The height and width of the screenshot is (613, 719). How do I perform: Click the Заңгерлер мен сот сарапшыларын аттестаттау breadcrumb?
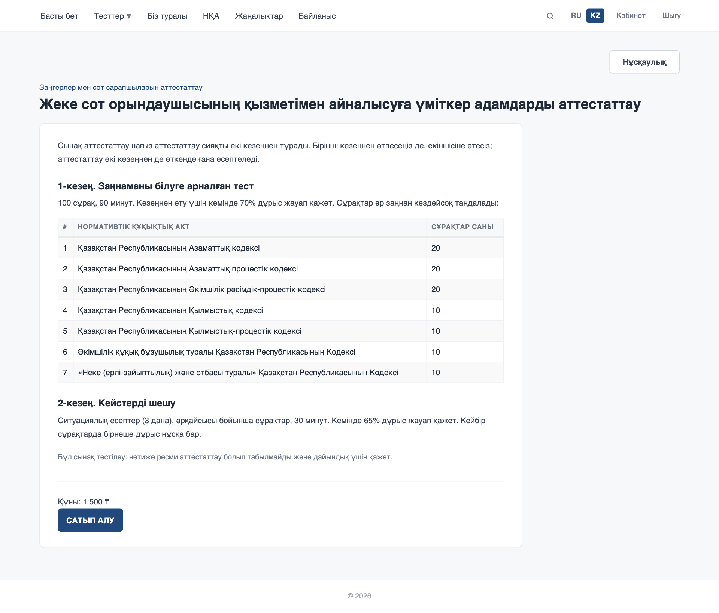click(x=121, y=87)
